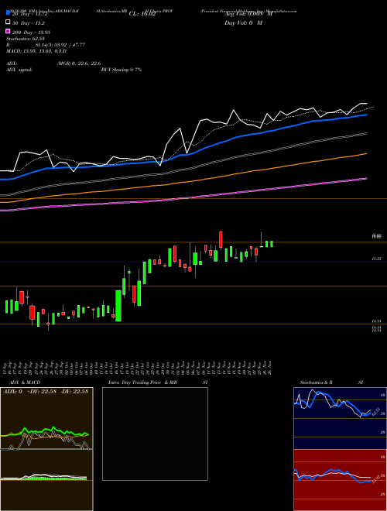This screenshot has height=511, width=387.
Task: Click the blue 20 Day legend swatch
Action: [x=8, y=13]
